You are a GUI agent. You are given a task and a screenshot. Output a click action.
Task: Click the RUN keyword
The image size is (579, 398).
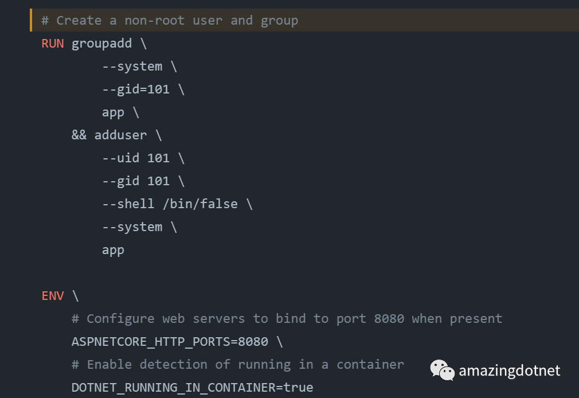coord(53,44)
